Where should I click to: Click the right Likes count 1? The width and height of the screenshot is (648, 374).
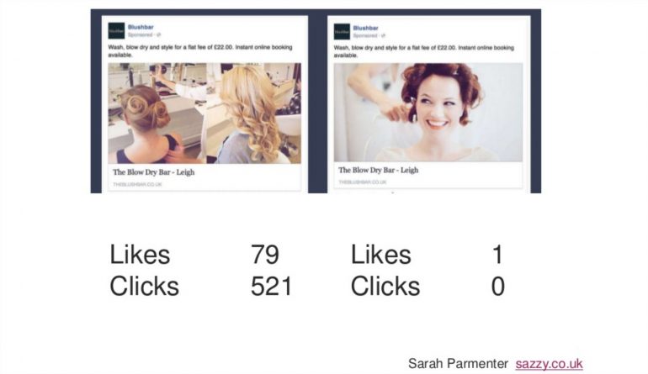(497, 255)
